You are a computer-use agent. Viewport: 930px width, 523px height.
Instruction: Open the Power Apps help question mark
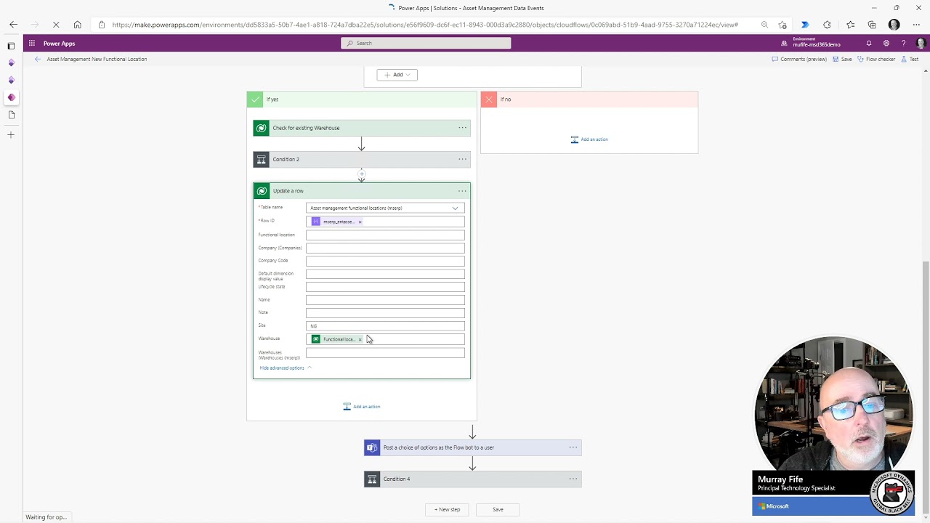point(903,44)
